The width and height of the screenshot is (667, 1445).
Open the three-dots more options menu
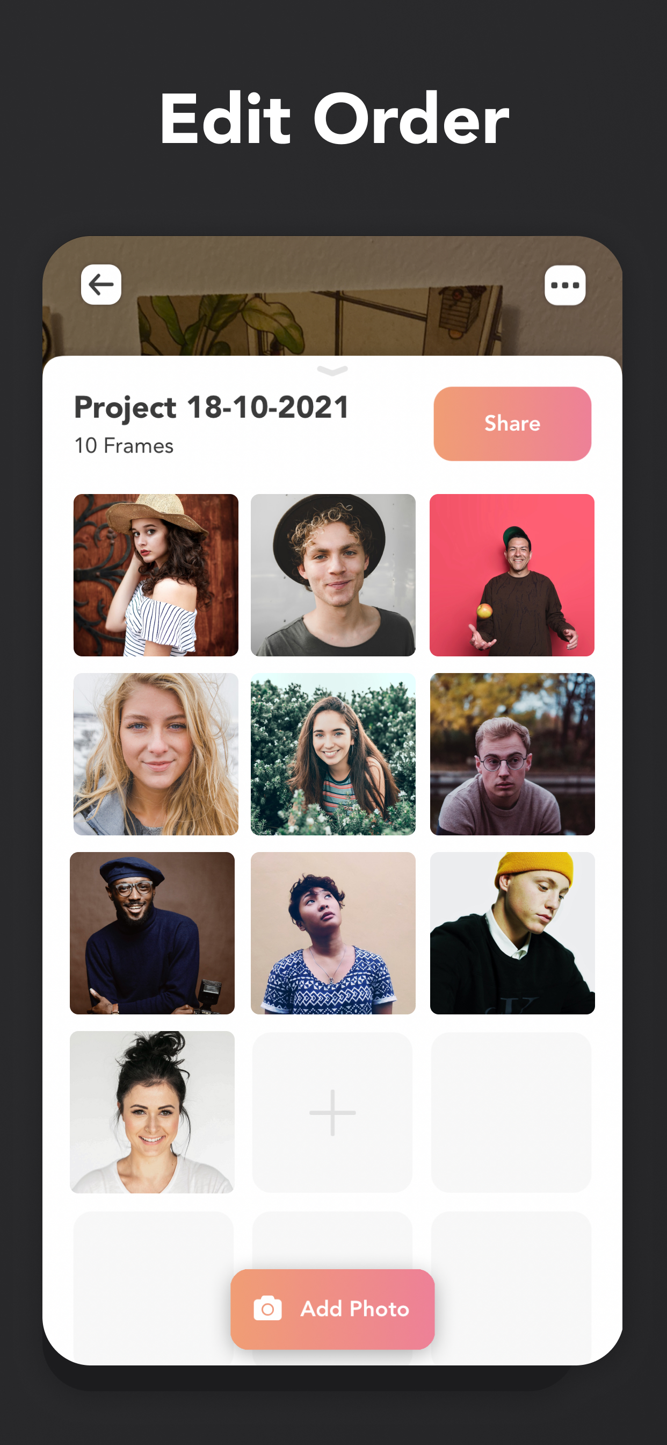(565, 285)
